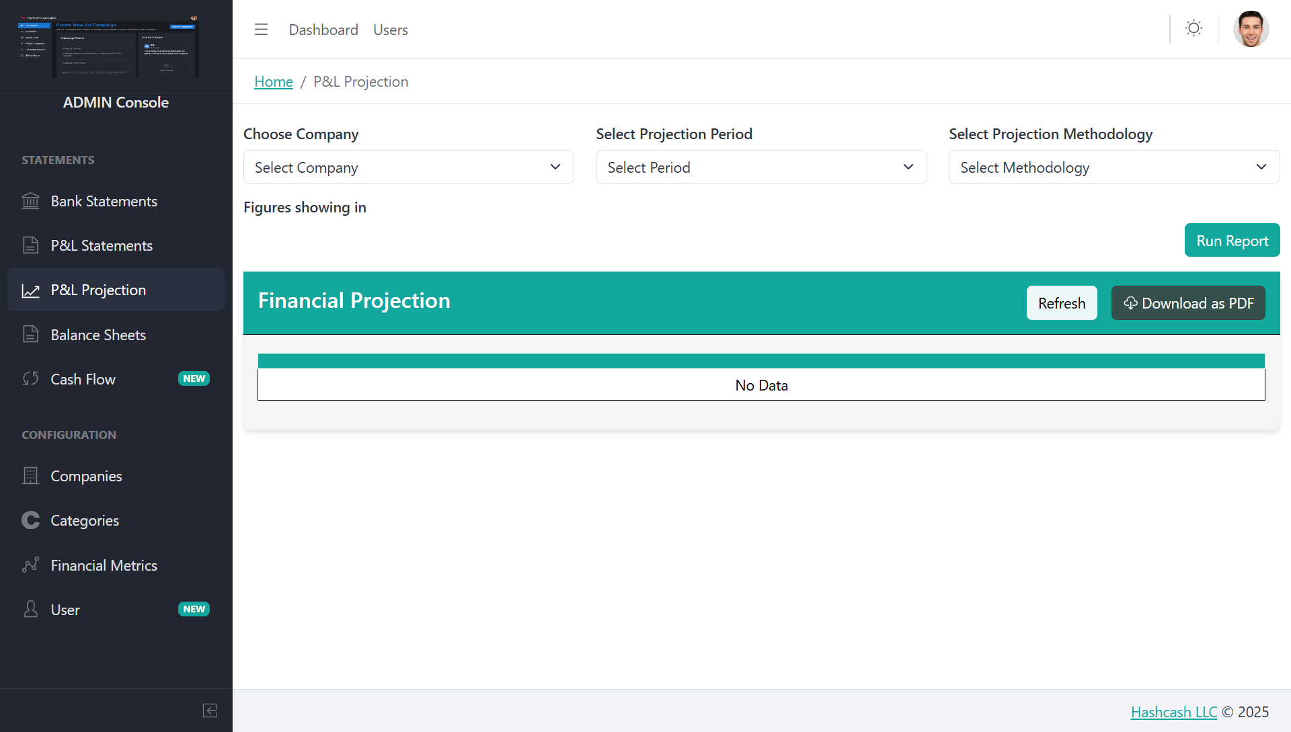Click the Financial Metrics graph icon
This screenshot has height=732, width=1291.
click(x=30, y=565)
